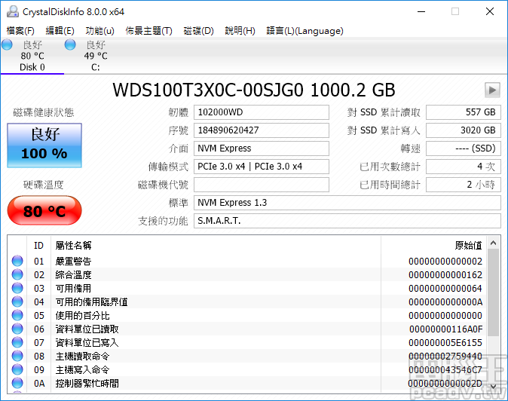Select the 綜合溫度 attribute name
The image size is (508, 401).
(74, 274)
